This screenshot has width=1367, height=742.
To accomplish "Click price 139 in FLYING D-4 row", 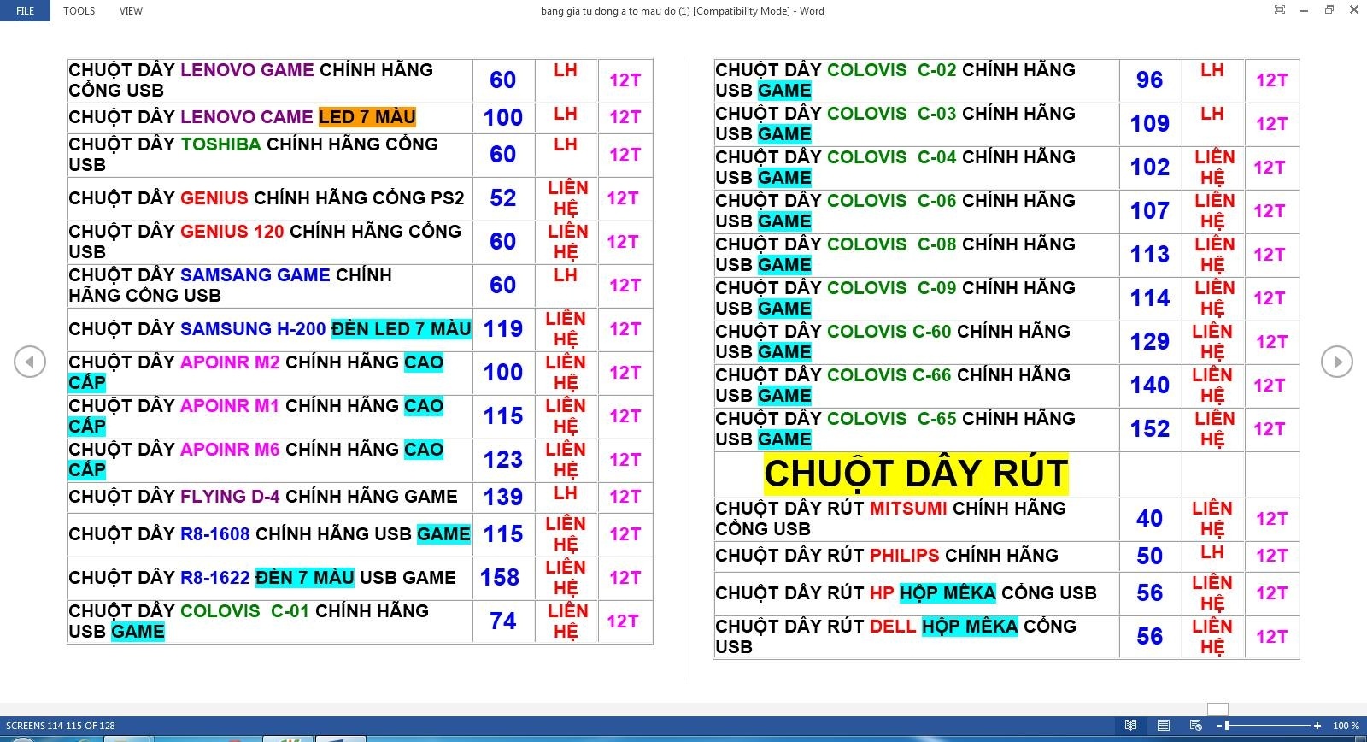I will (x=503, y=497).
